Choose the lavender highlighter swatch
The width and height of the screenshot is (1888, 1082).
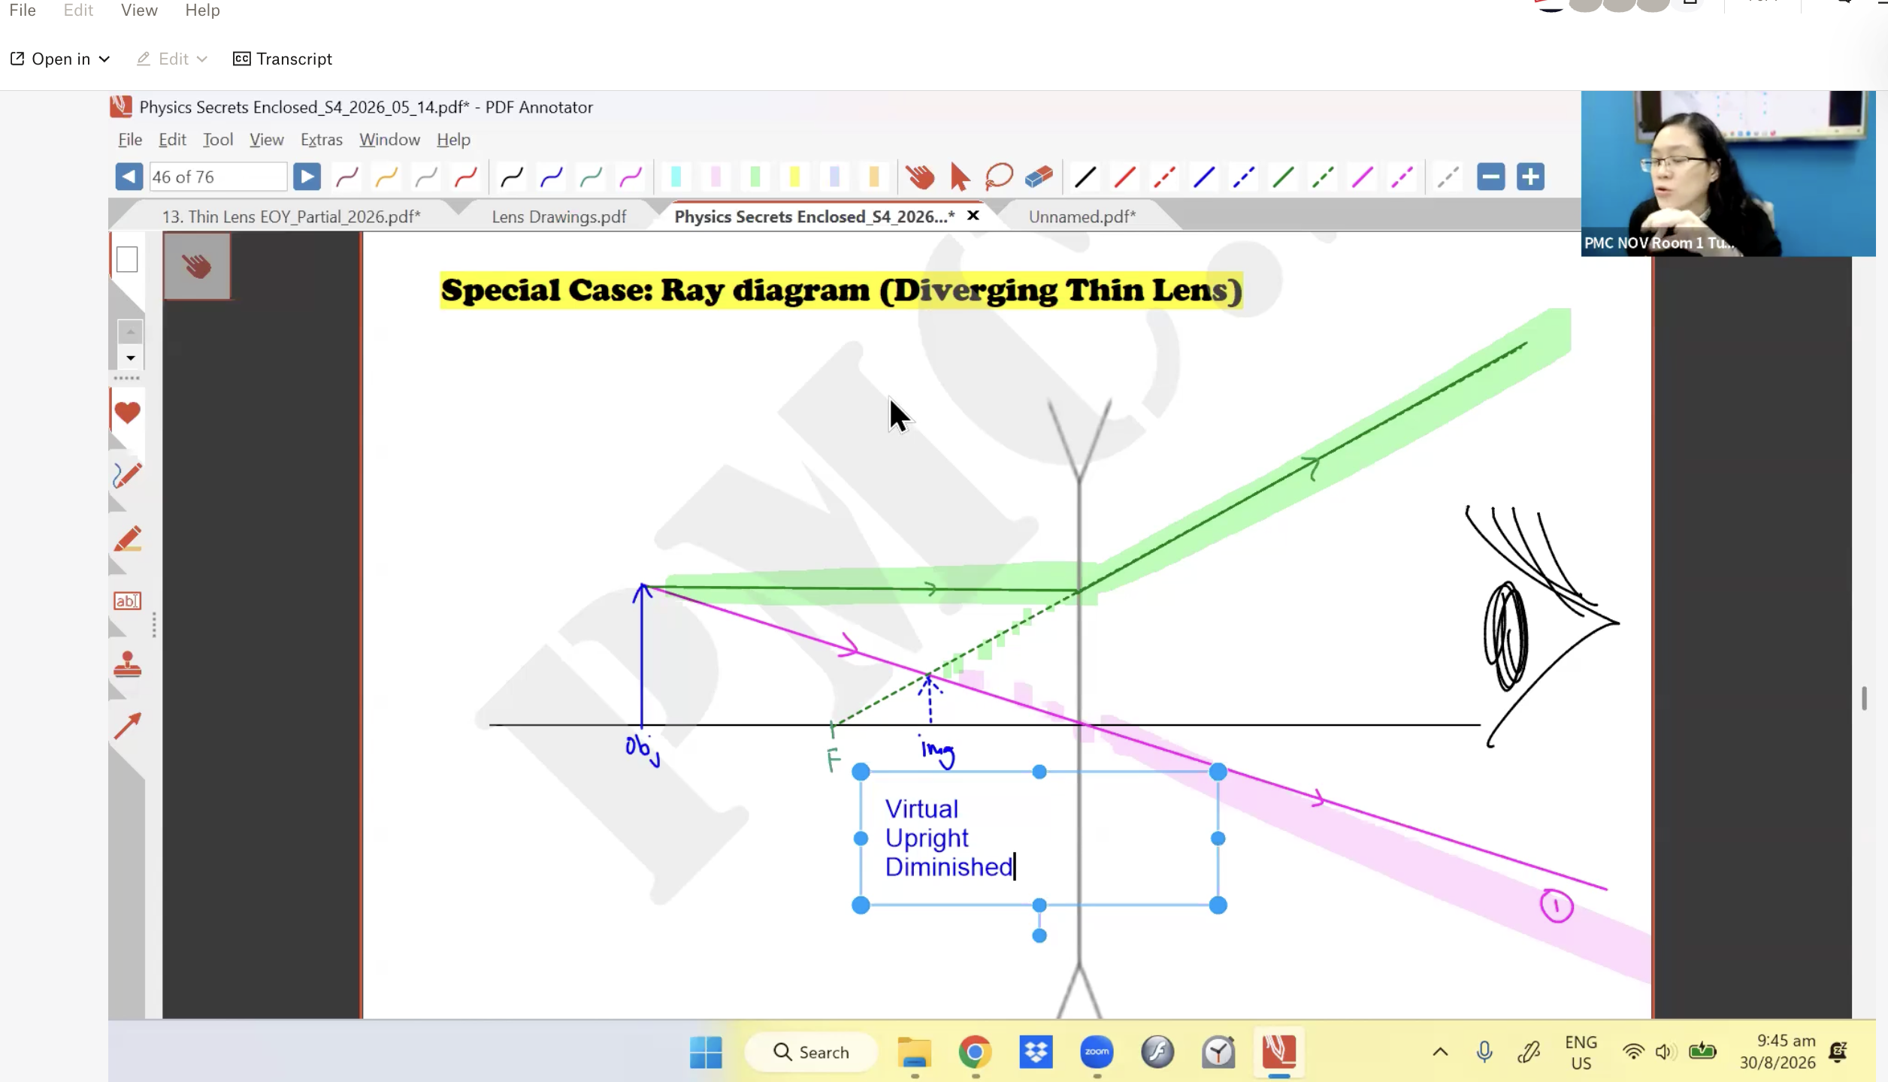[x=834, y=177]
